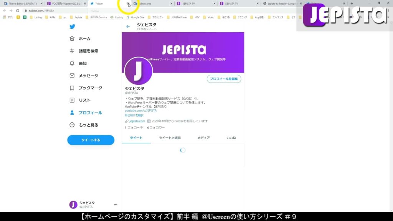
Task: Expand もっと見る (More) label in sidebar
Action: (x=89, y=125)
